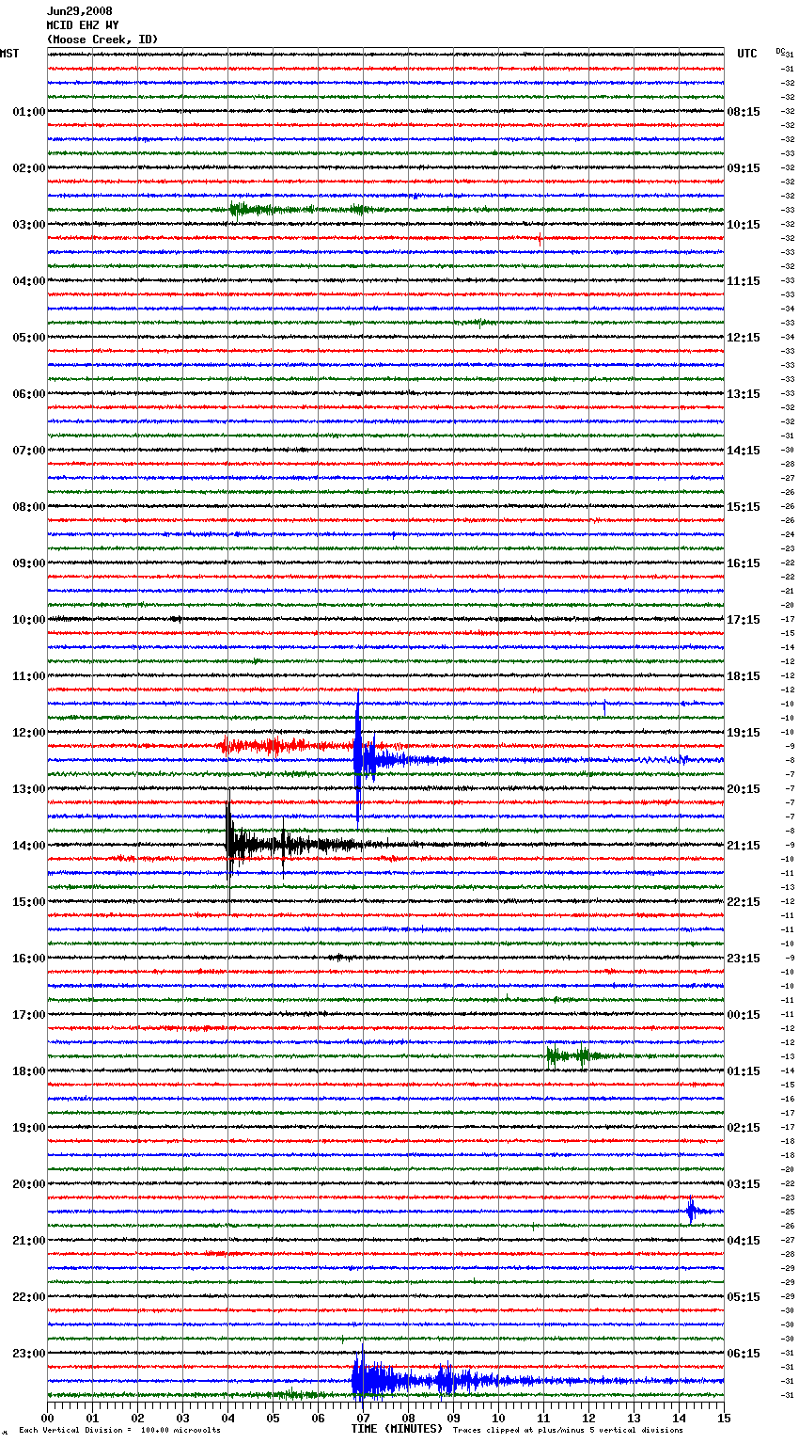Click the TIME (MINUTES) axis title
This screenshot has width=799, height=1443.
[x=397, y=1429]
